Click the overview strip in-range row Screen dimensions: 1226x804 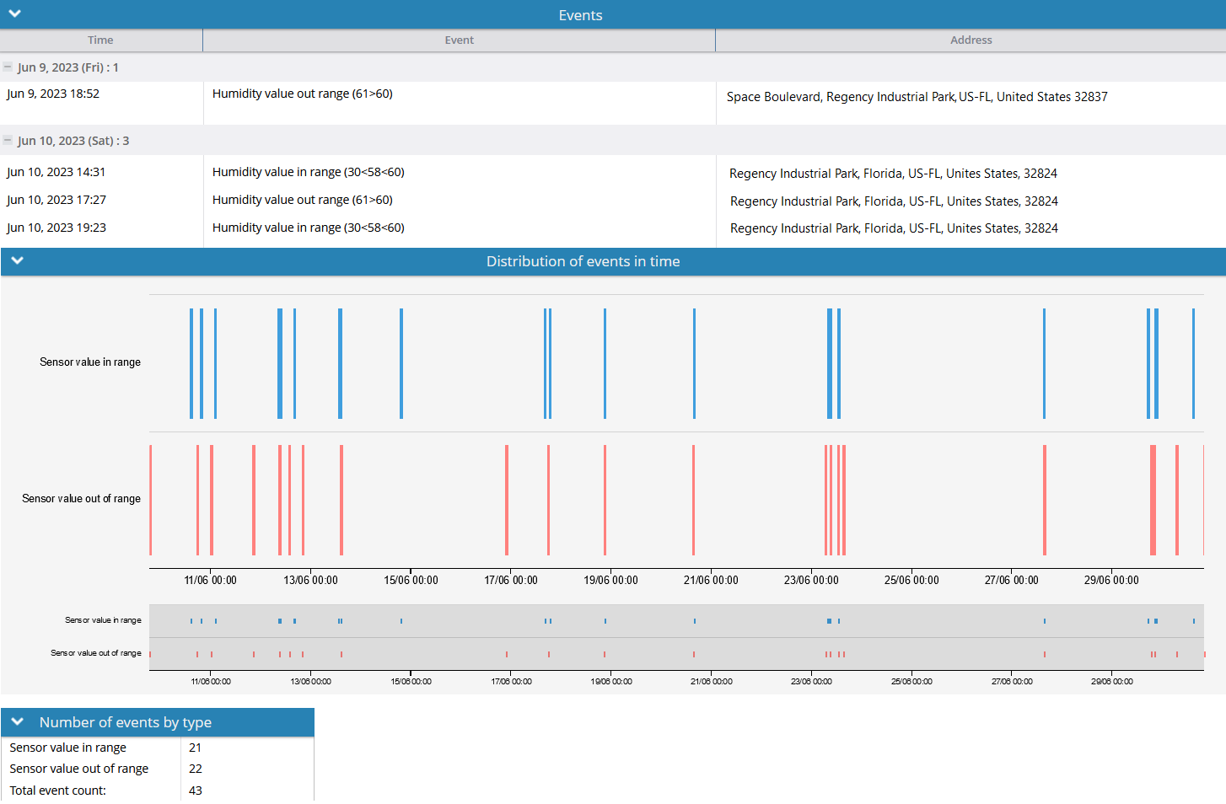pyautogui.click(x=676, y=620)
